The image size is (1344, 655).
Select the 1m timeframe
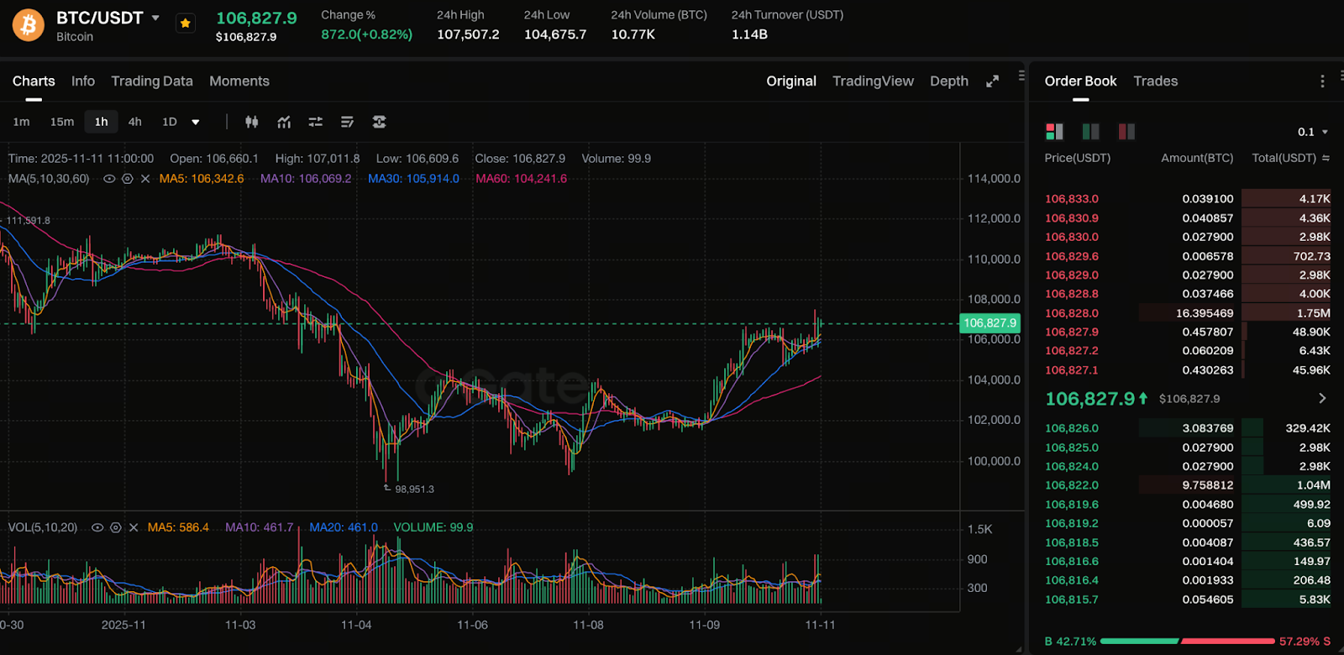(x=22, y=122)
